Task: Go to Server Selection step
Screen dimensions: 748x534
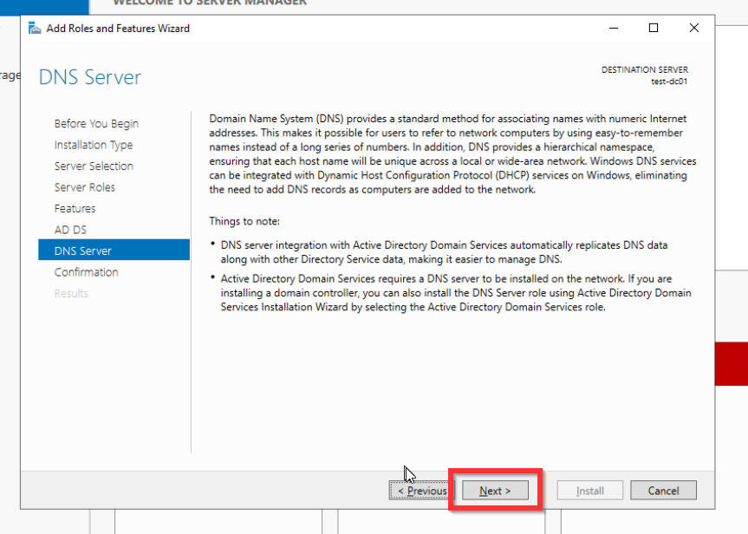Action: [94, 166]
